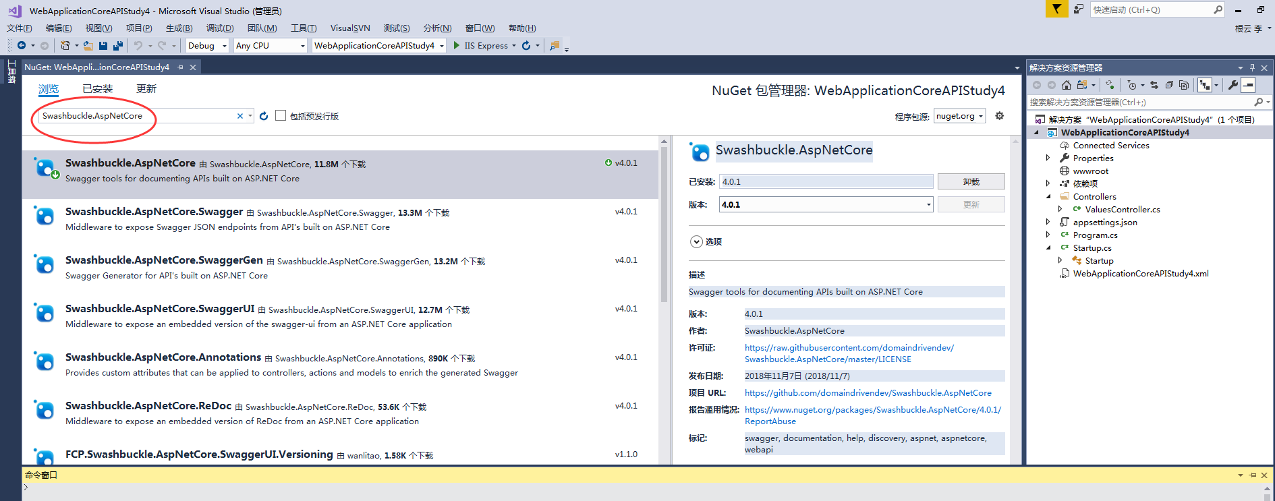This screenshot has width=1275, height=501.
Task: Open the File (文件) menu
Action: click(20, 28)
